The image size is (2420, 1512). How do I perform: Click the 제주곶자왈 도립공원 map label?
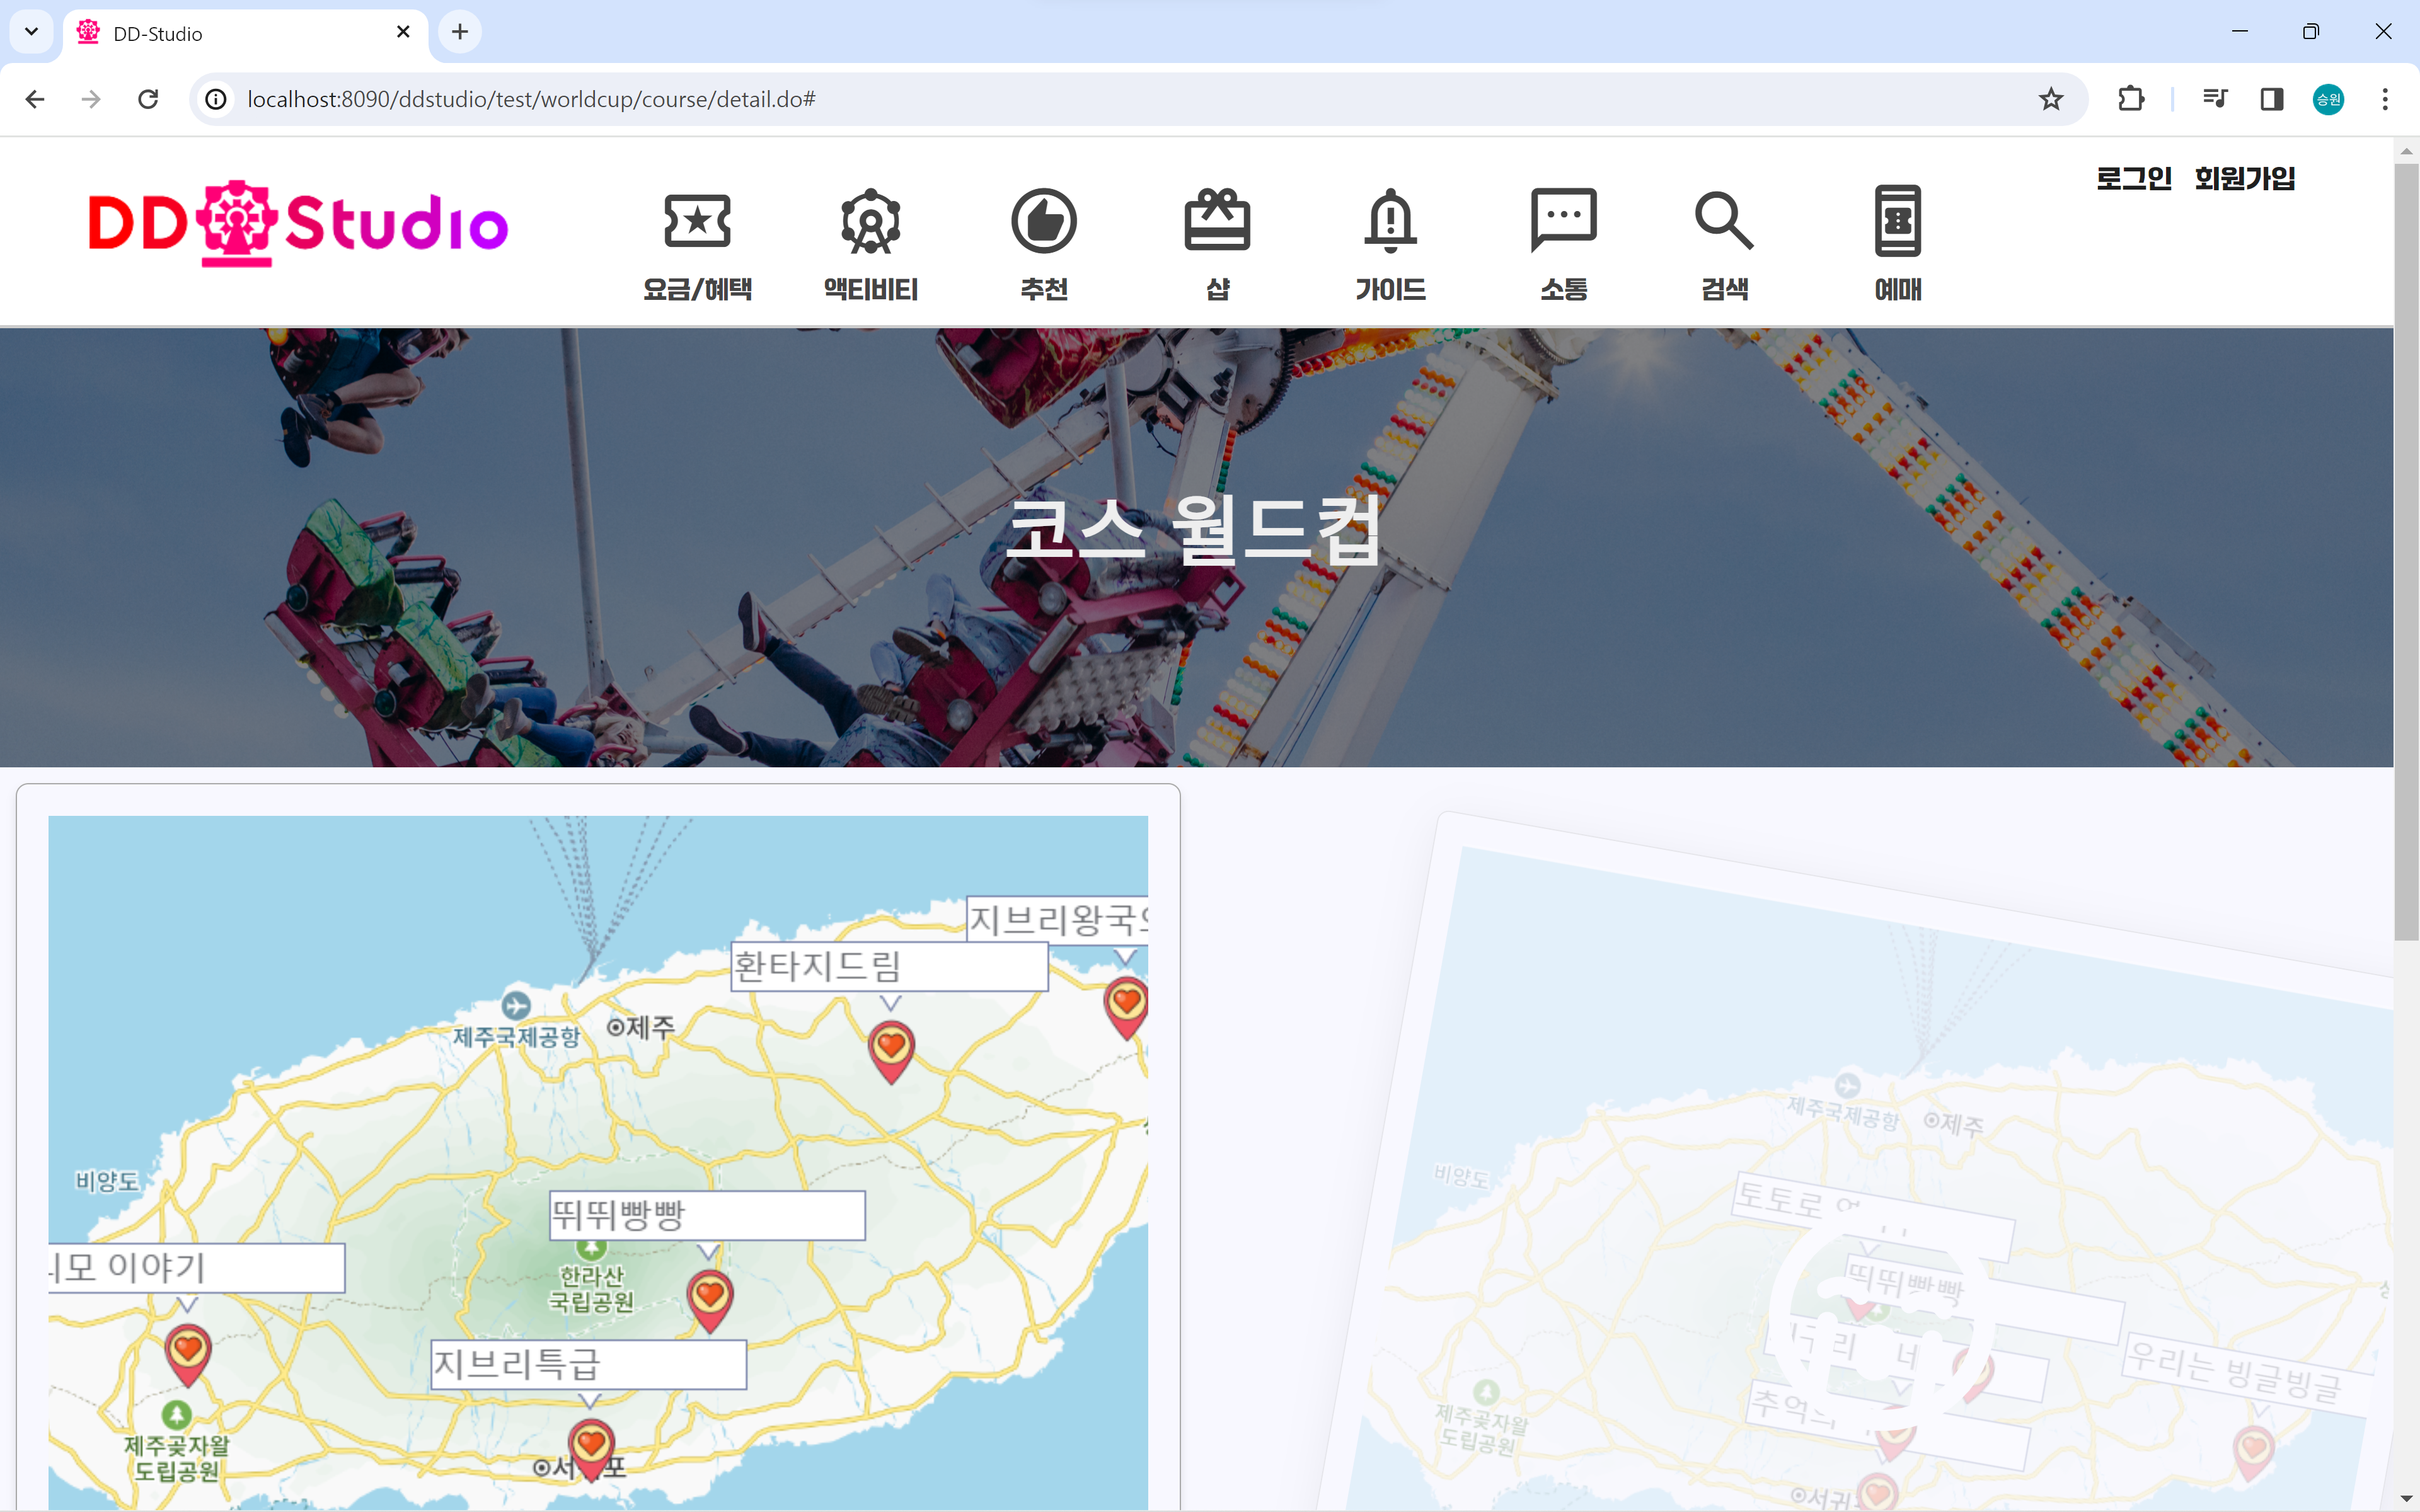pyautogui.click(x=177, y=1458)
